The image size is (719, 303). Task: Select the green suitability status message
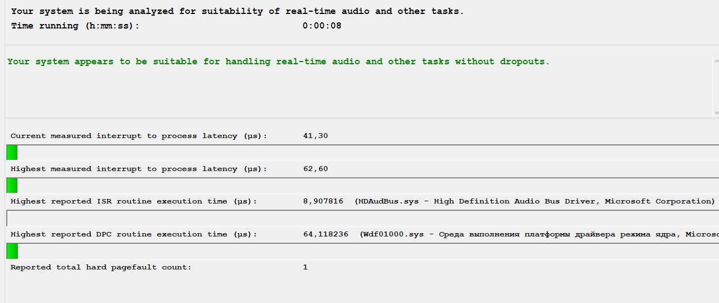[278, 61]
